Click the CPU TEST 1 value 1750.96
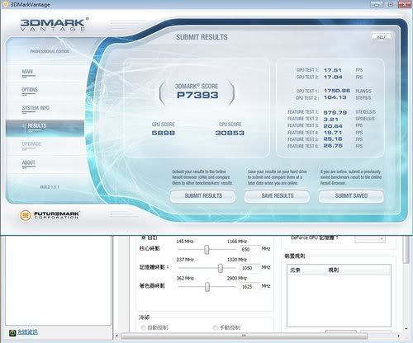413x343 pixels. 337,91
